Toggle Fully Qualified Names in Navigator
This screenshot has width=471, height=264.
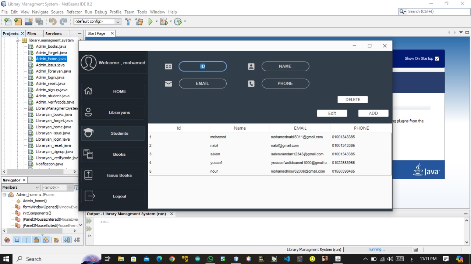click(56, 240)
